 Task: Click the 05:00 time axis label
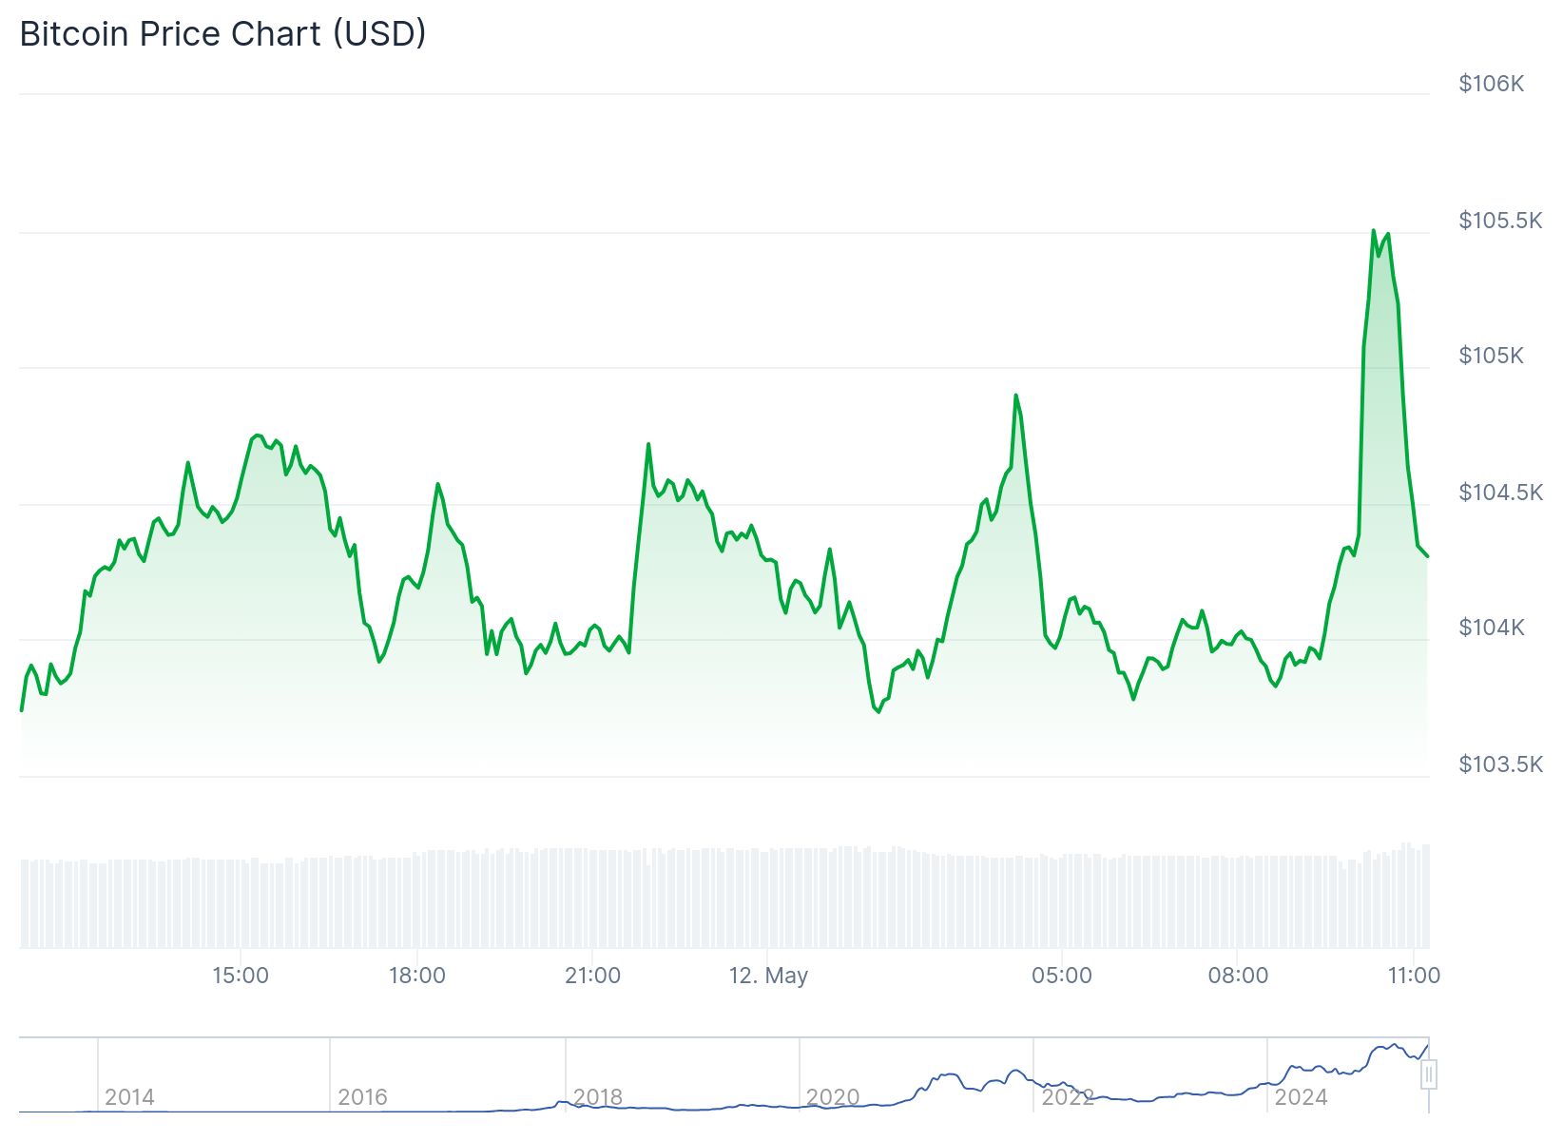click(1062, 976)
